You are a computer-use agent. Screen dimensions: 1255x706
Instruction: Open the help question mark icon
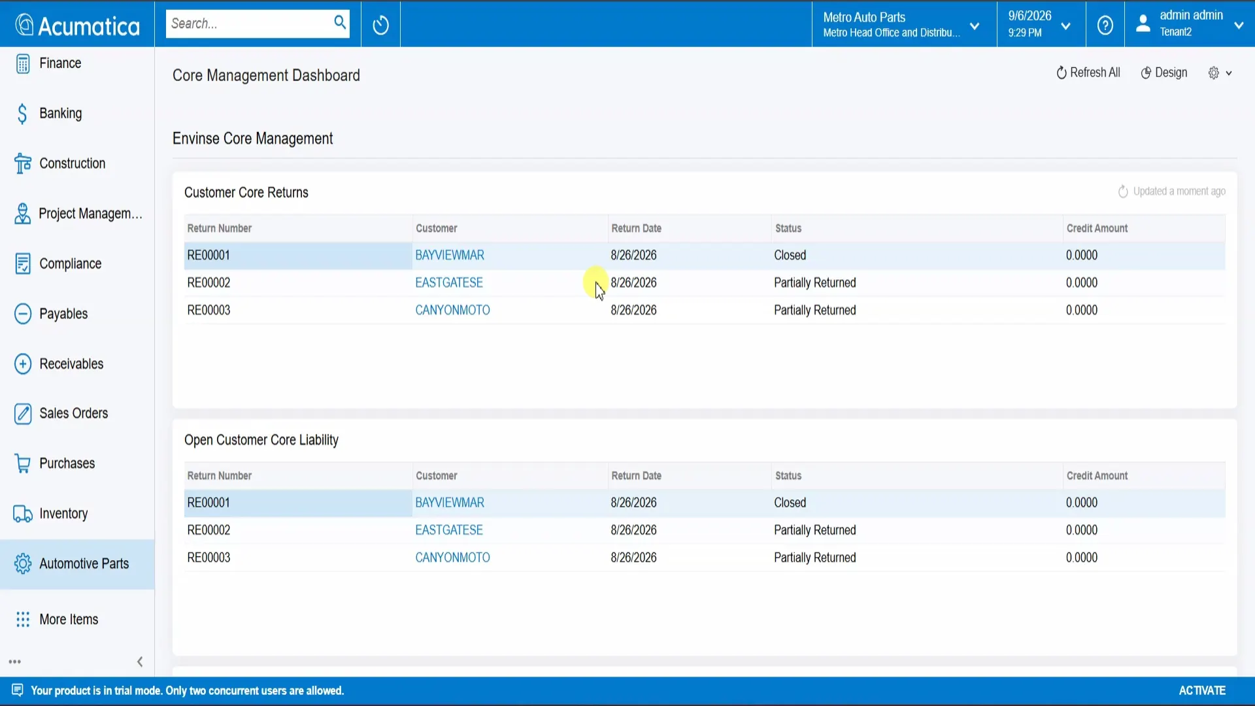(1105, 25)
